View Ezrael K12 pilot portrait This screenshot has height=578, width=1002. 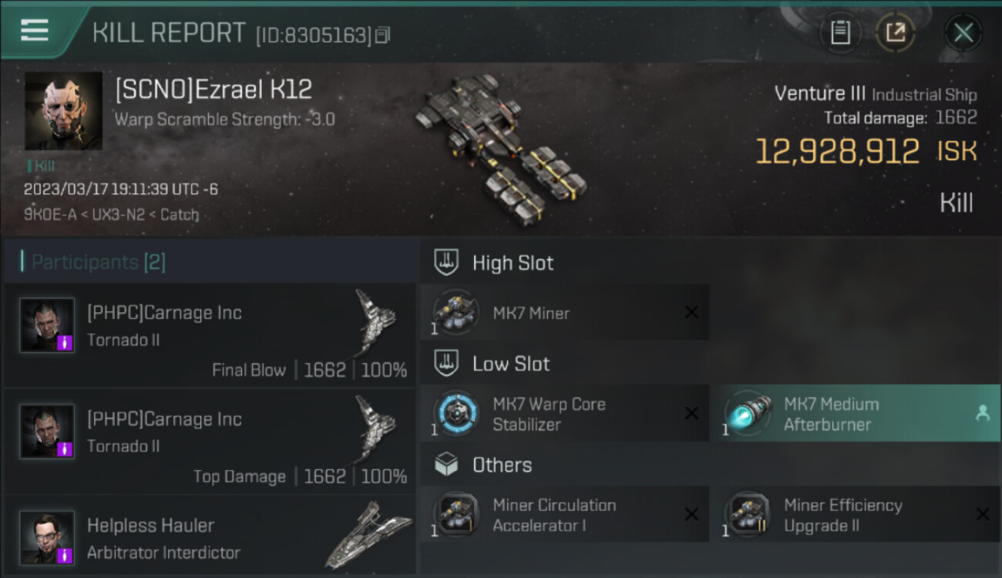tap(63, 111)
